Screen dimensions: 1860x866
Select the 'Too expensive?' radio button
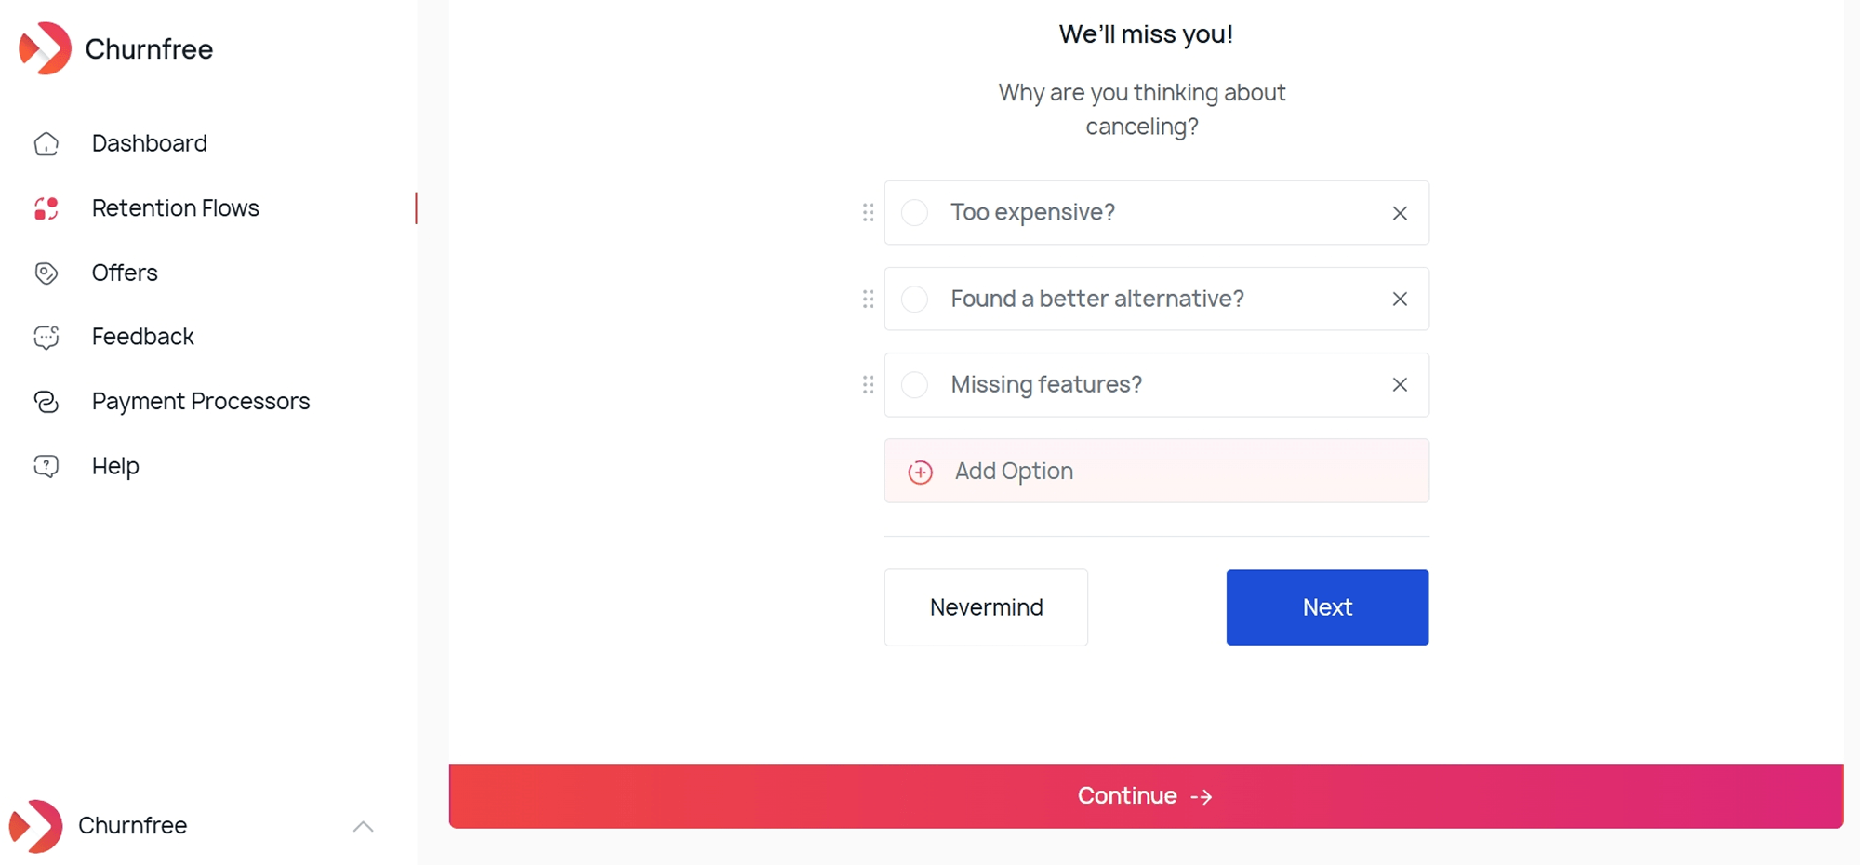point(914,212)
